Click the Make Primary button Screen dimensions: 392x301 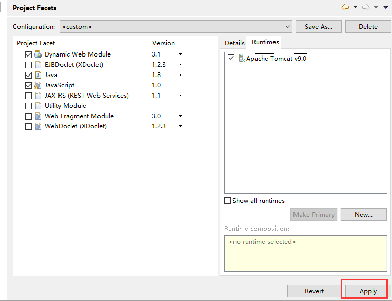(x=313, y=214)
